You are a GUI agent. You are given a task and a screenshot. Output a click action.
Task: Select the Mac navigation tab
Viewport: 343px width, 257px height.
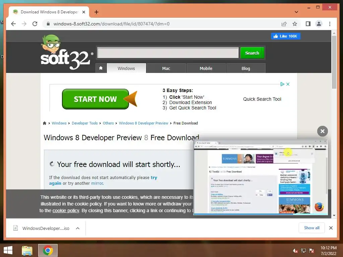click(x=166, y=68)
